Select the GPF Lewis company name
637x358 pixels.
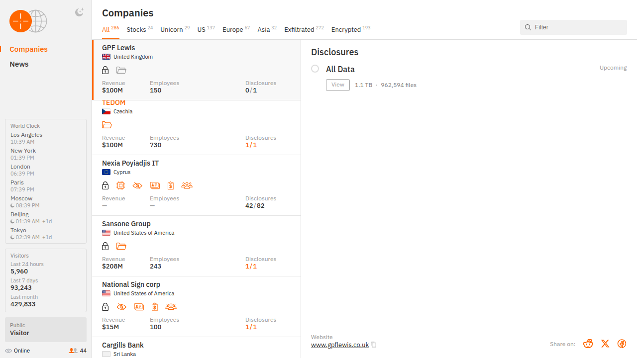[x=118, y=48]
